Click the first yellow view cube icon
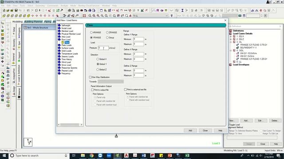284x159 pixels. (x=4, y=16)
